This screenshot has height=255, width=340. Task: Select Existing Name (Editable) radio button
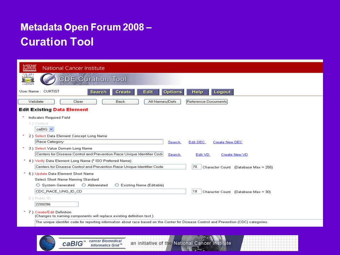[117, 185]
